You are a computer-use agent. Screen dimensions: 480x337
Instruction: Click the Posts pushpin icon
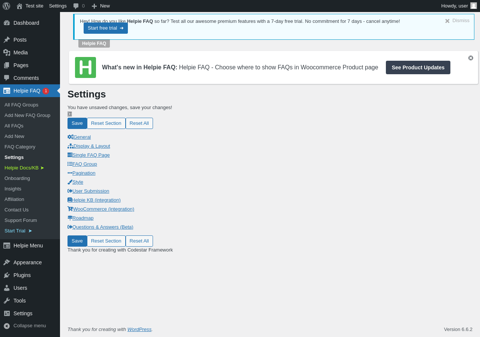click(x=7, y=40)
